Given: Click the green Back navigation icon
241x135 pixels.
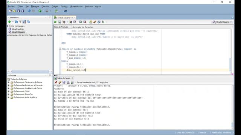Looking at the screenshot, I should 40,11.
